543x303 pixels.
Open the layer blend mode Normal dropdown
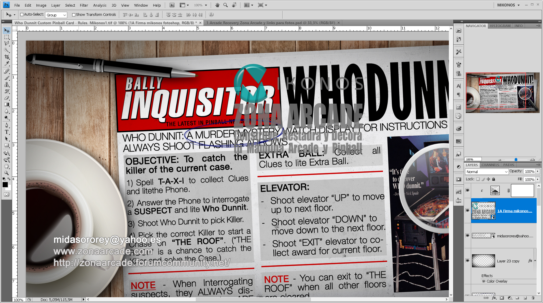point(487,172)
